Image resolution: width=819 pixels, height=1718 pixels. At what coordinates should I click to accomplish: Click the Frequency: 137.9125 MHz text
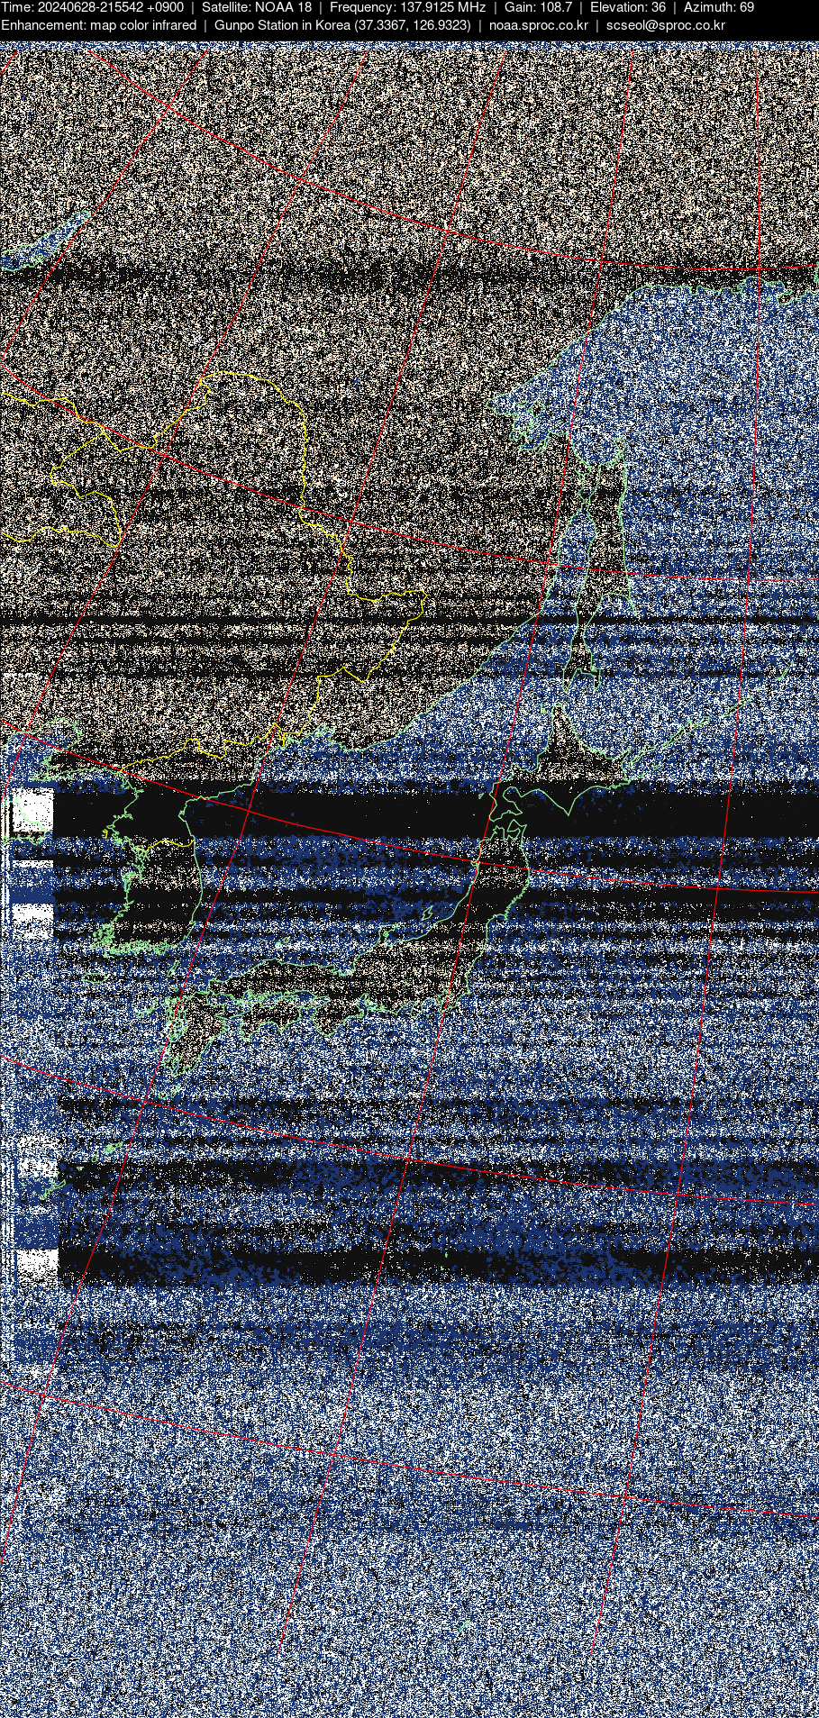pyautogui.click(x=407, y=7)
